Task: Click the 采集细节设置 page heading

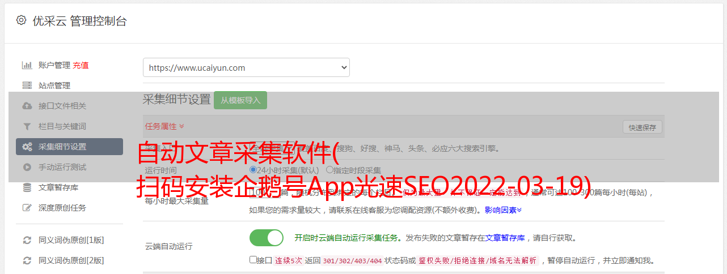Action: 177,100
